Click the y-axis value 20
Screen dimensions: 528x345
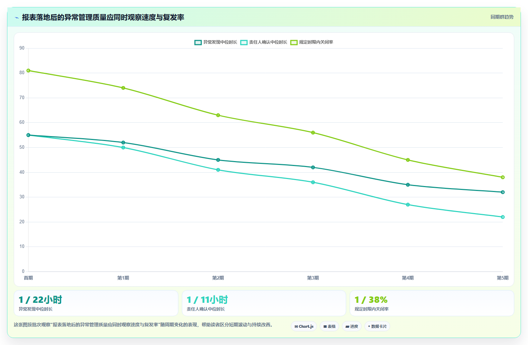(22, 222)
